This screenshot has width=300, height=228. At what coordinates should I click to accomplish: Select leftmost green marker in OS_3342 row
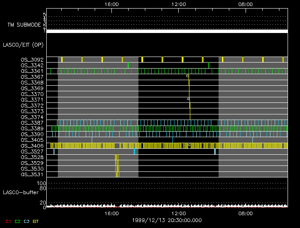click(128, 65)
